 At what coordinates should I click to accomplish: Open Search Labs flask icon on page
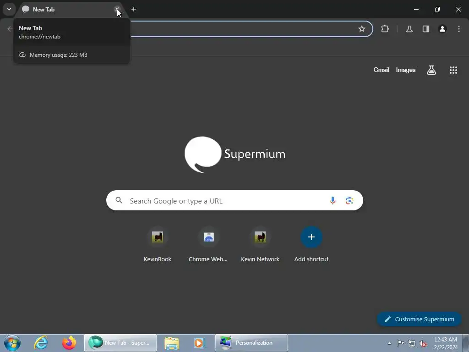pyautogui.click(x=431, y=70)
